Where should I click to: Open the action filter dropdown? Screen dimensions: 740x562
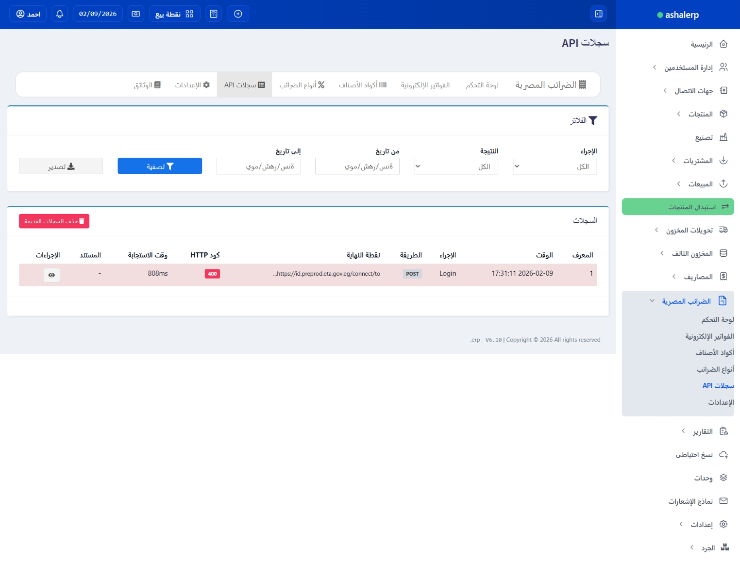click(x=555, y=166)
